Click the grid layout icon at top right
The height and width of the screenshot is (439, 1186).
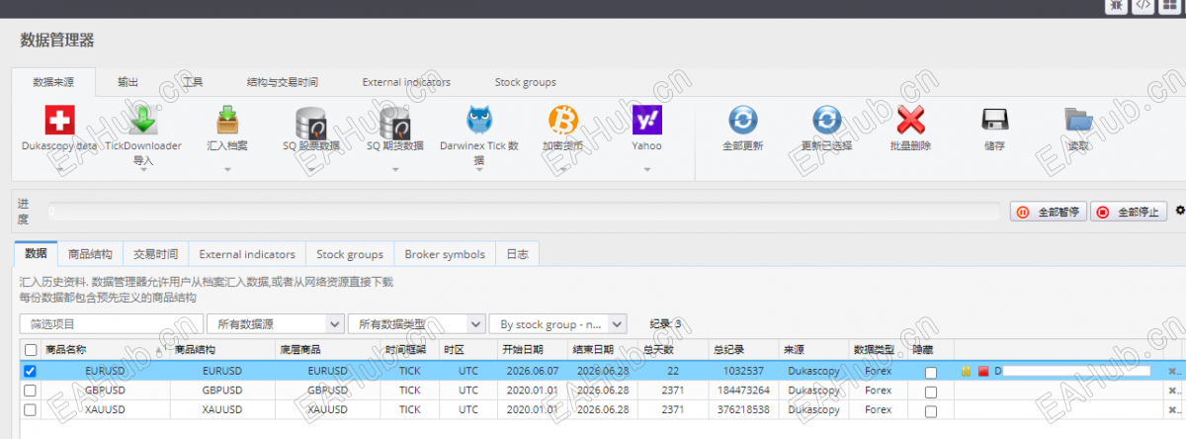click(x=1170, y=5)
